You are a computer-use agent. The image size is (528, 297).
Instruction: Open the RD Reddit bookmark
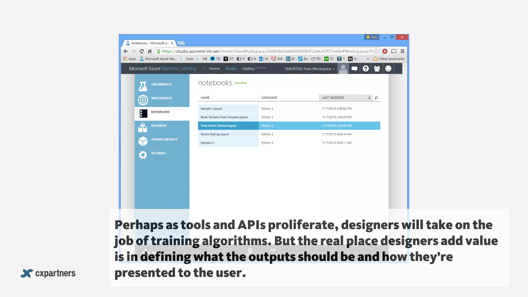(x=316, y=59)
